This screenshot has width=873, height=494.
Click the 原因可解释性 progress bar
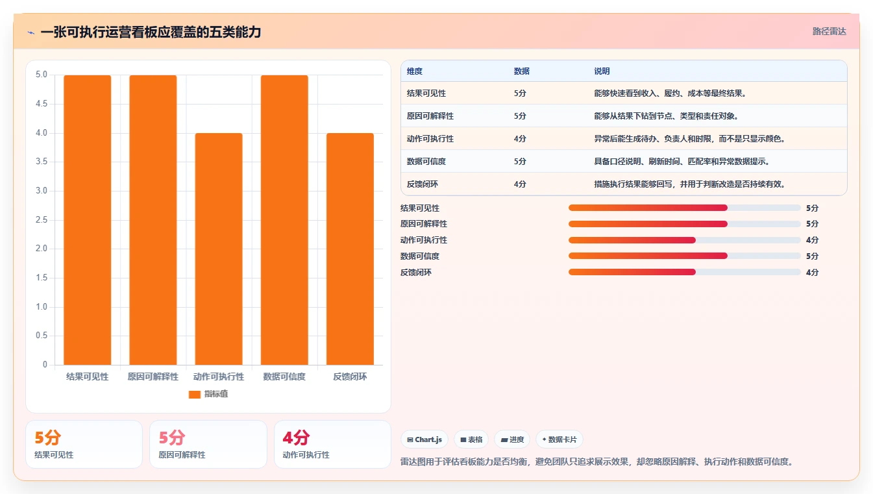[684, 224]
